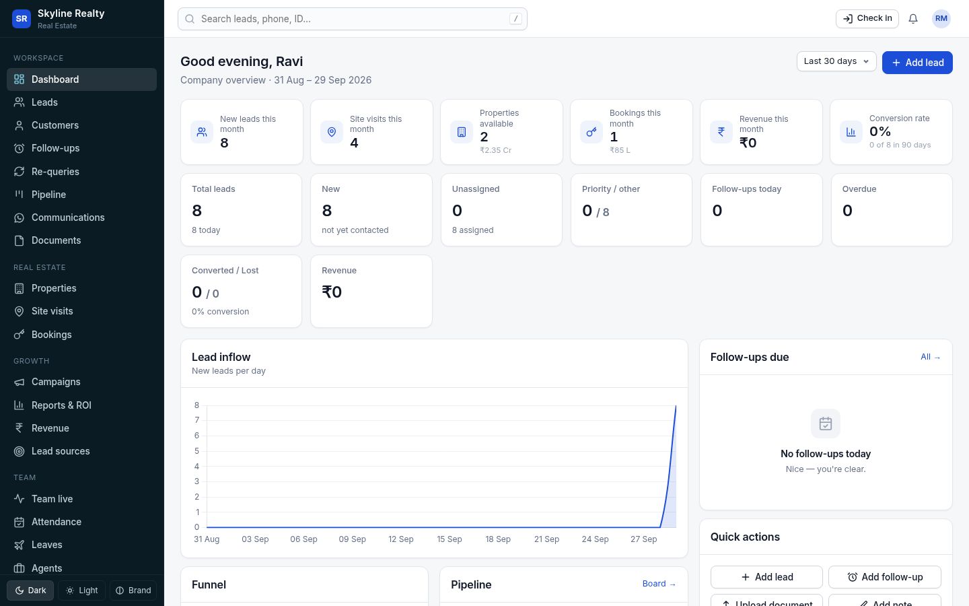
Task: Switch to the Light theme
Action: tap(82, 591)
